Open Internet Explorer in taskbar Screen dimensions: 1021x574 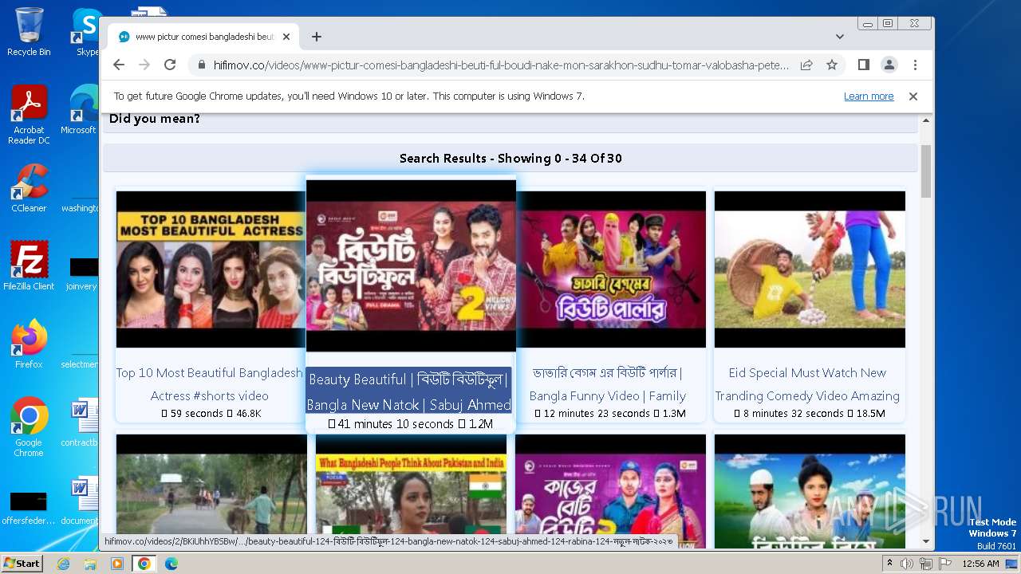pos(64,563)
